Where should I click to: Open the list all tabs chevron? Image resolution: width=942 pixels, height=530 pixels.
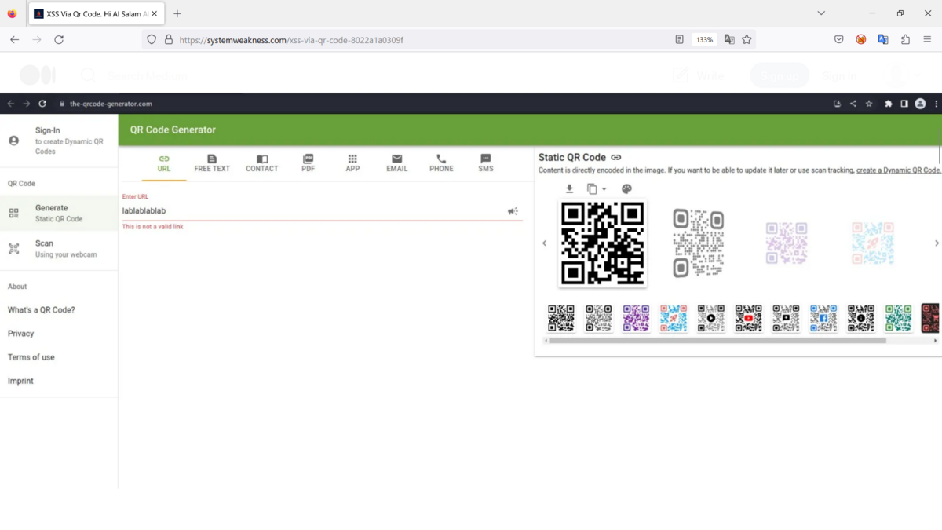tap(821, 13)
